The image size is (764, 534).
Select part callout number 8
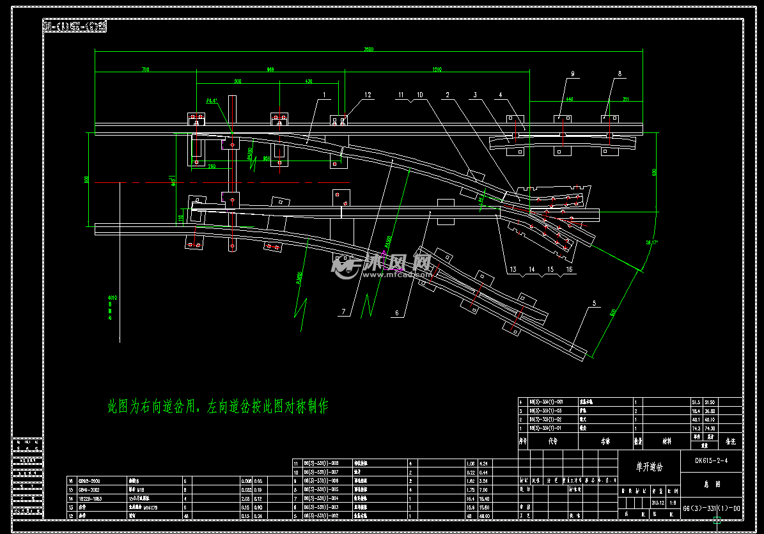pyautogui.click(x=619, y=74)
